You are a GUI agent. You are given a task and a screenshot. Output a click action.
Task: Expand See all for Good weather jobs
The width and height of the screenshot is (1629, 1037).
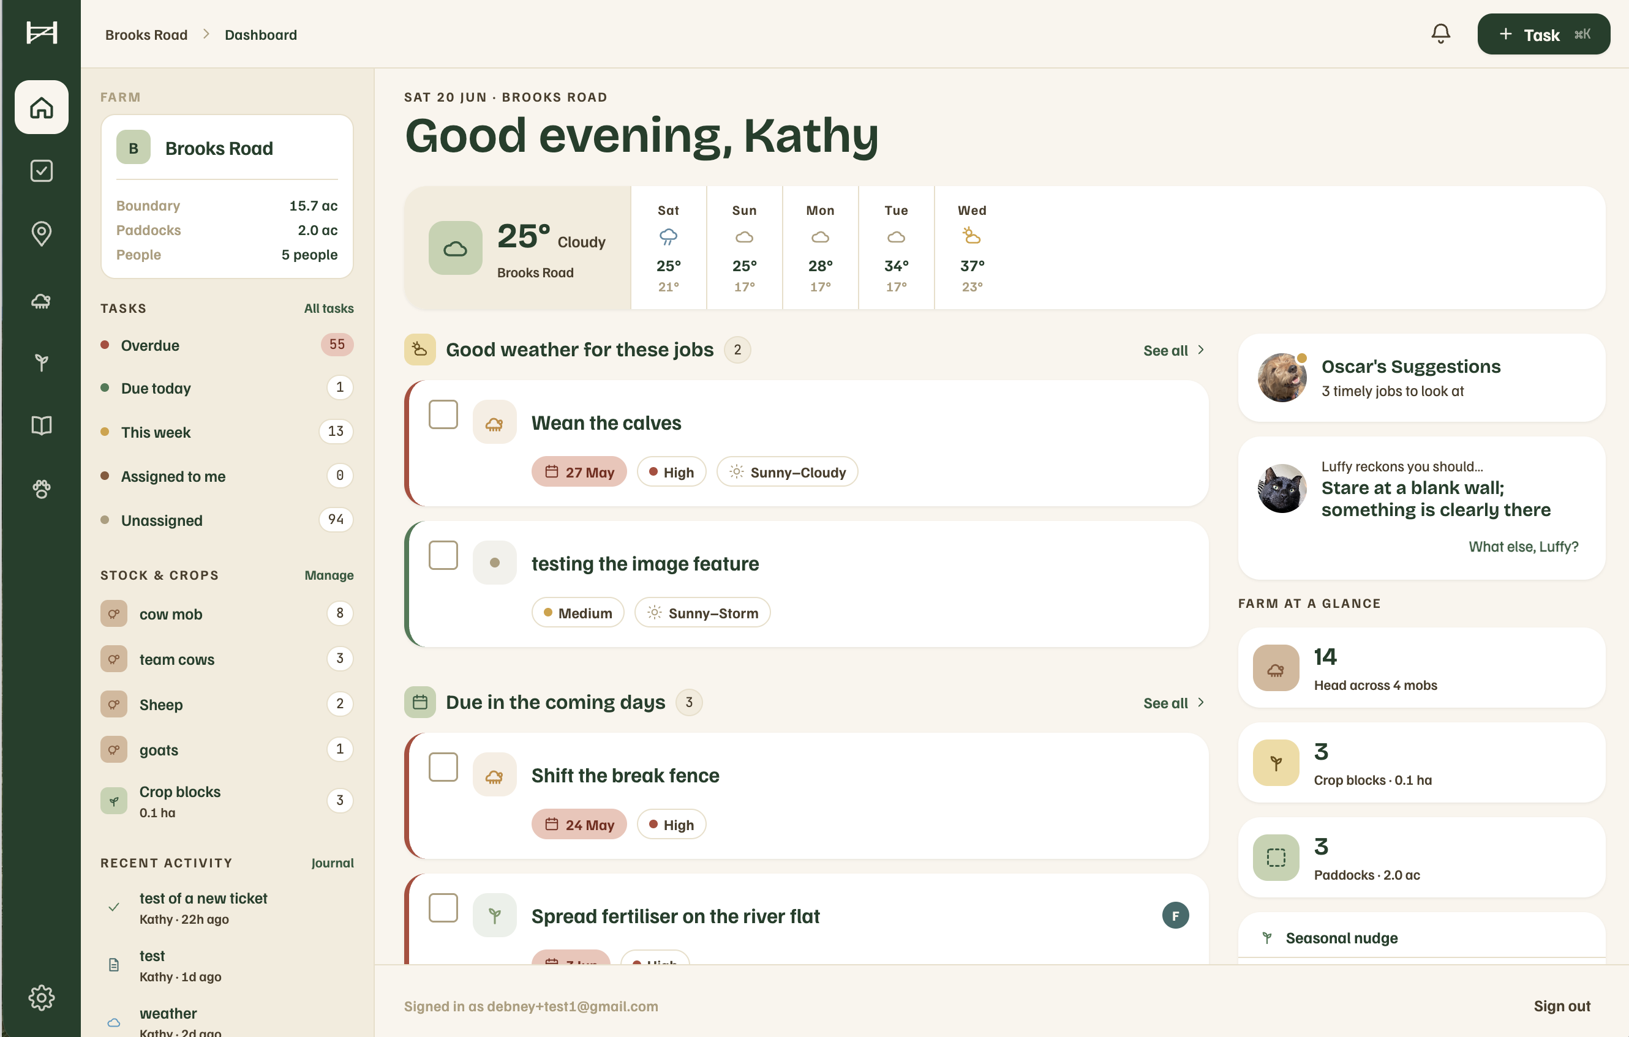tap(1174, 350)
